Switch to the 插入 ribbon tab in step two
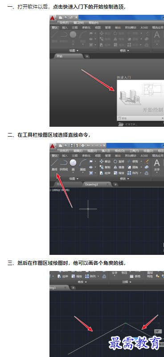The width and height of the screenshot is (164, 357). tap(65, 156)
